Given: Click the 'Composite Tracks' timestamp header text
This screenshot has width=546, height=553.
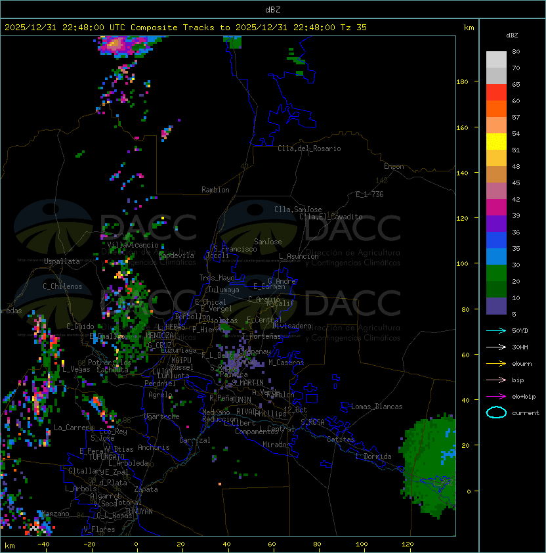Looking at the screenshot, I should click(x=186, y=27).
